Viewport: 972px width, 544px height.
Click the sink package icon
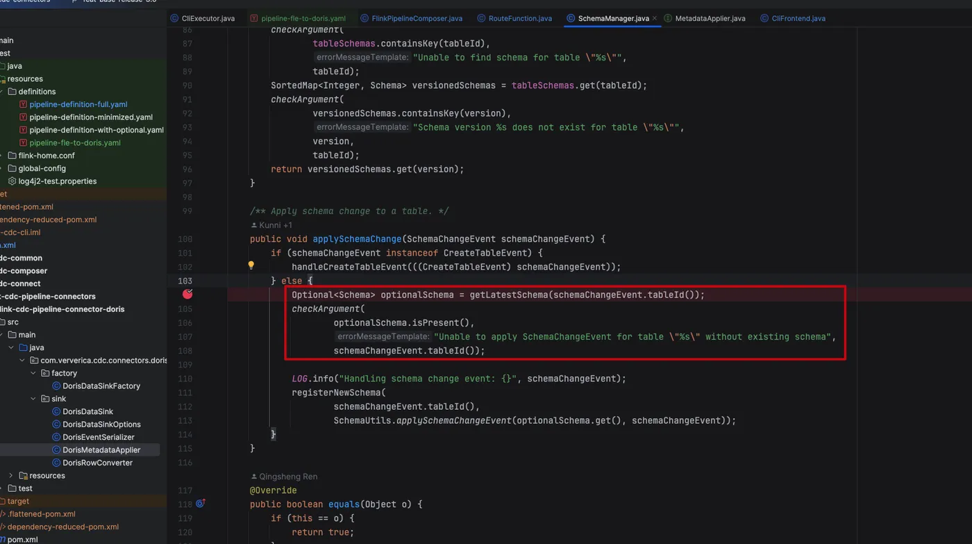point(45,399)
